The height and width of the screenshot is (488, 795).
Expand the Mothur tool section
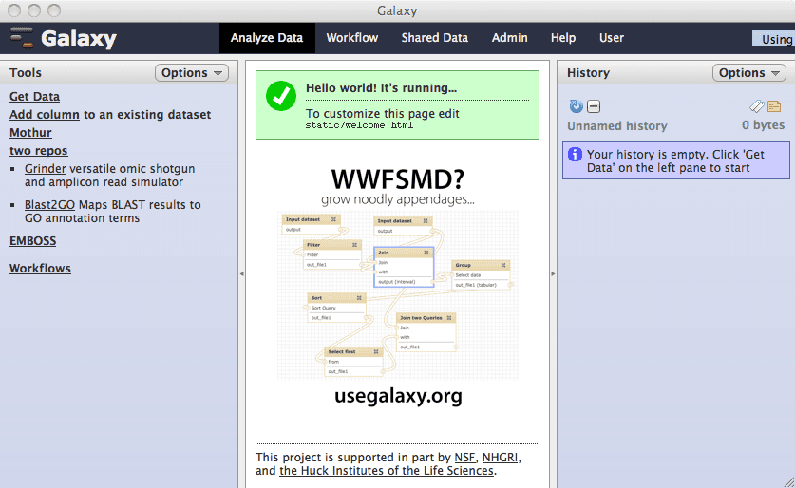click(x=30, y=133)
